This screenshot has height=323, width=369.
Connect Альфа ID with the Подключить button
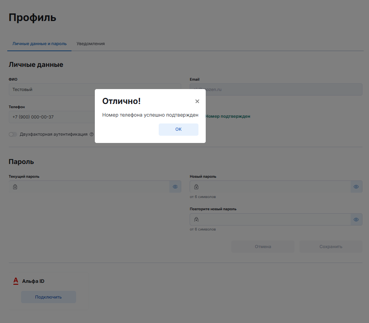pyautogui.click(x=49, y=297)
